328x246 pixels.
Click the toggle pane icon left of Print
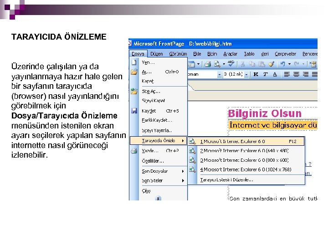click(191, 64)
